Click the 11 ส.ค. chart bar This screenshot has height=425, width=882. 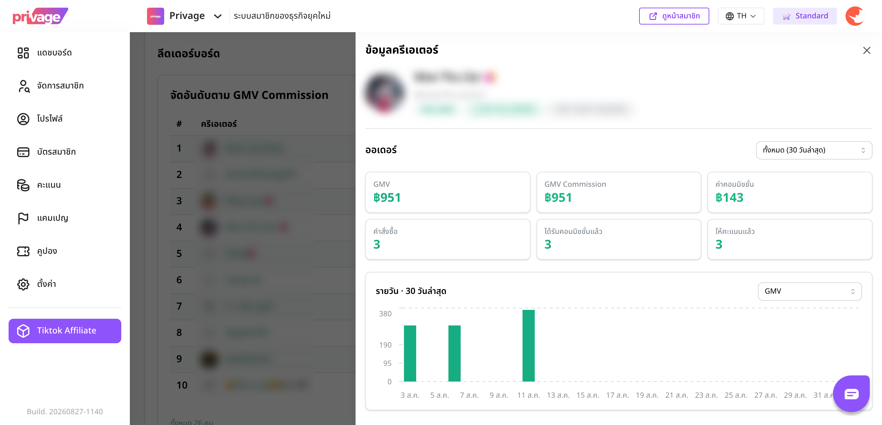click(x=528, y=345)
